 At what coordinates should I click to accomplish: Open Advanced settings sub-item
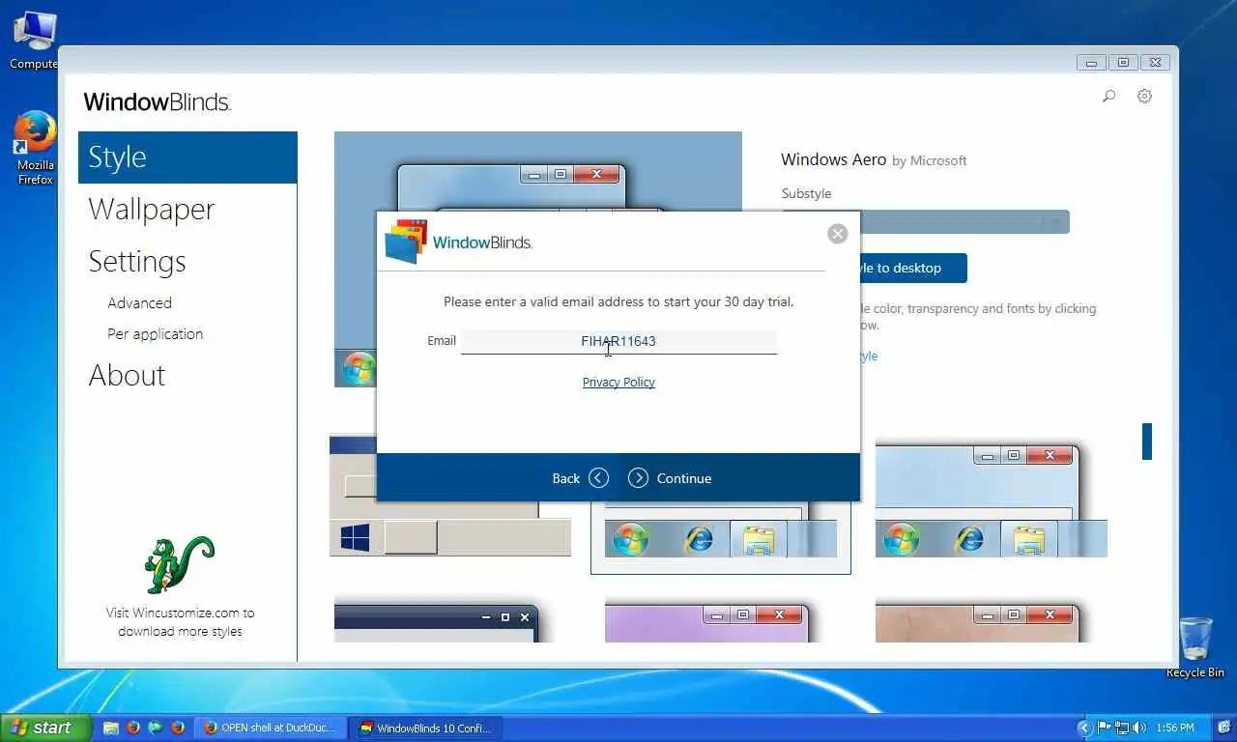(140, 302)
